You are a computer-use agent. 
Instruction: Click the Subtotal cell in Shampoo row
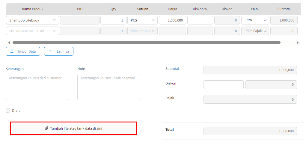pyautogui.click(x=284, y=20)
